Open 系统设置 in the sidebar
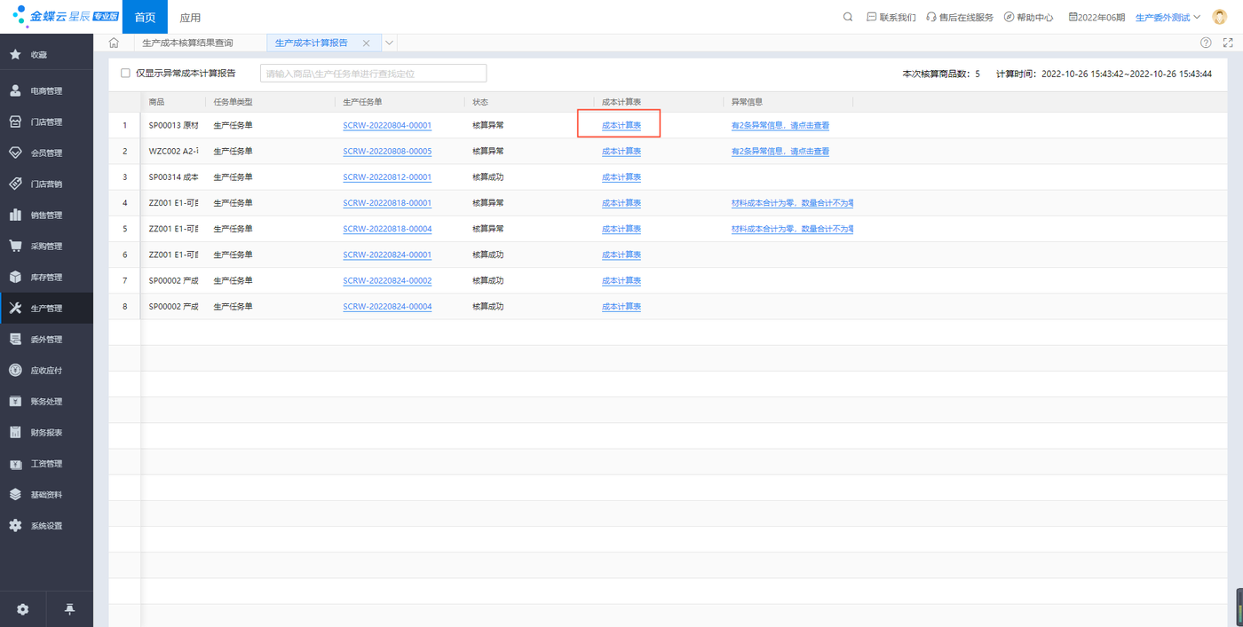1243x627 pixels. point(46,525)
